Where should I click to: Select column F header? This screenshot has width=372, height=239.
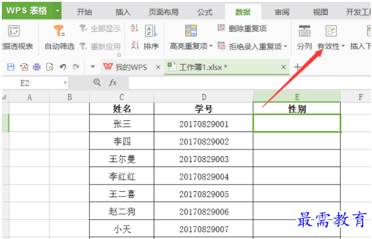(356, 97)
